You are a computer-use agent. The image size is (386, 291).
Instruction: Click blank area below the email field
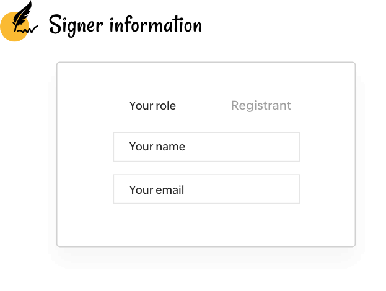(206, 225)
